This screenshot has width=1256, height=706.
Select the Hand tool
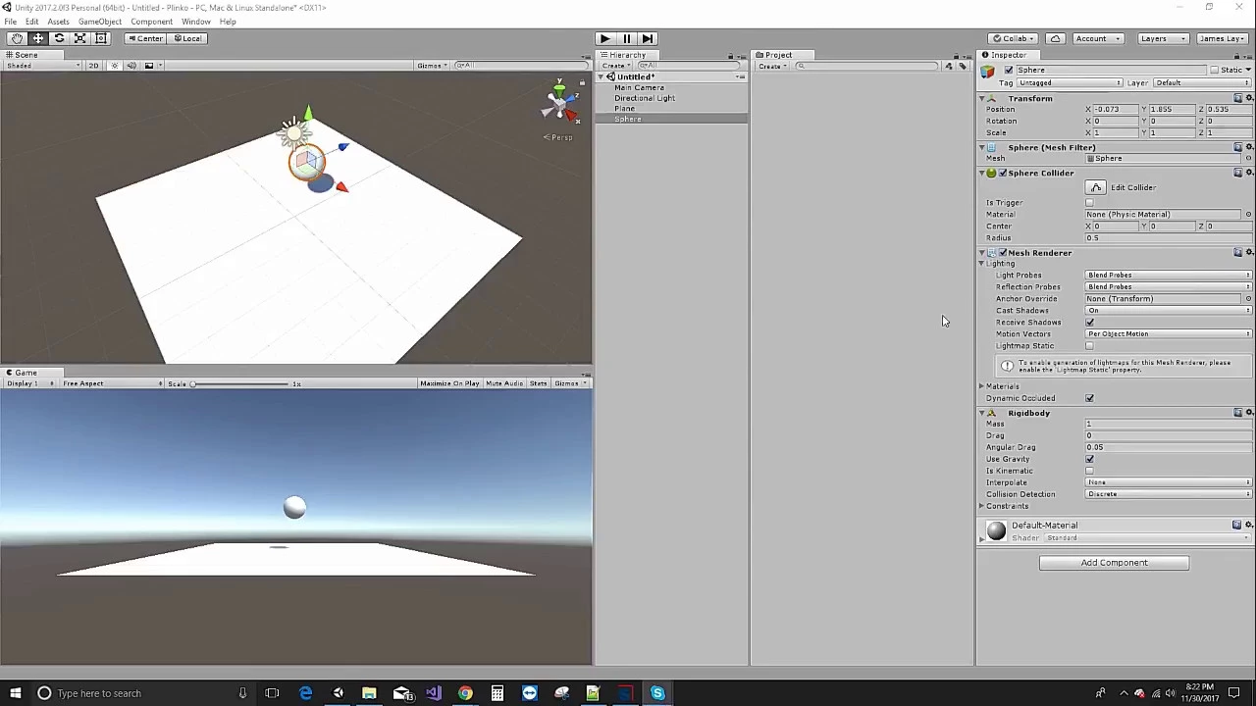17,38
